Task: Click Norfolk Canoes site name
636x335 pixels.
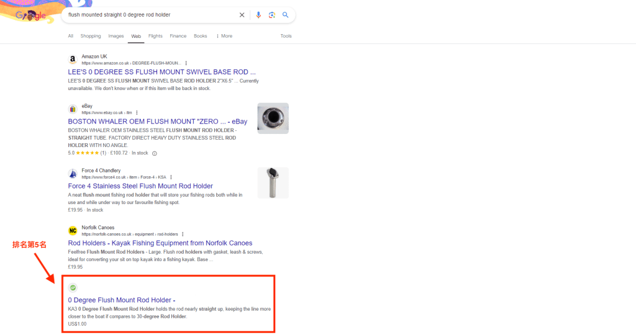Action: tap(98, 228)
